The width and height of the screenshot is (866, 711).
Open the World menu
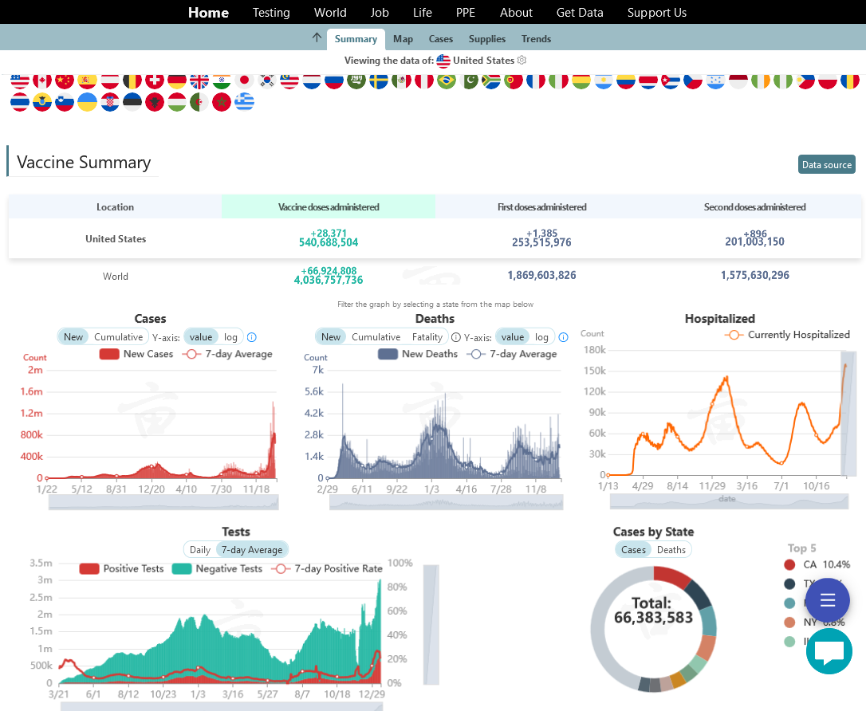pyautogui.click(x=330, y=13)
